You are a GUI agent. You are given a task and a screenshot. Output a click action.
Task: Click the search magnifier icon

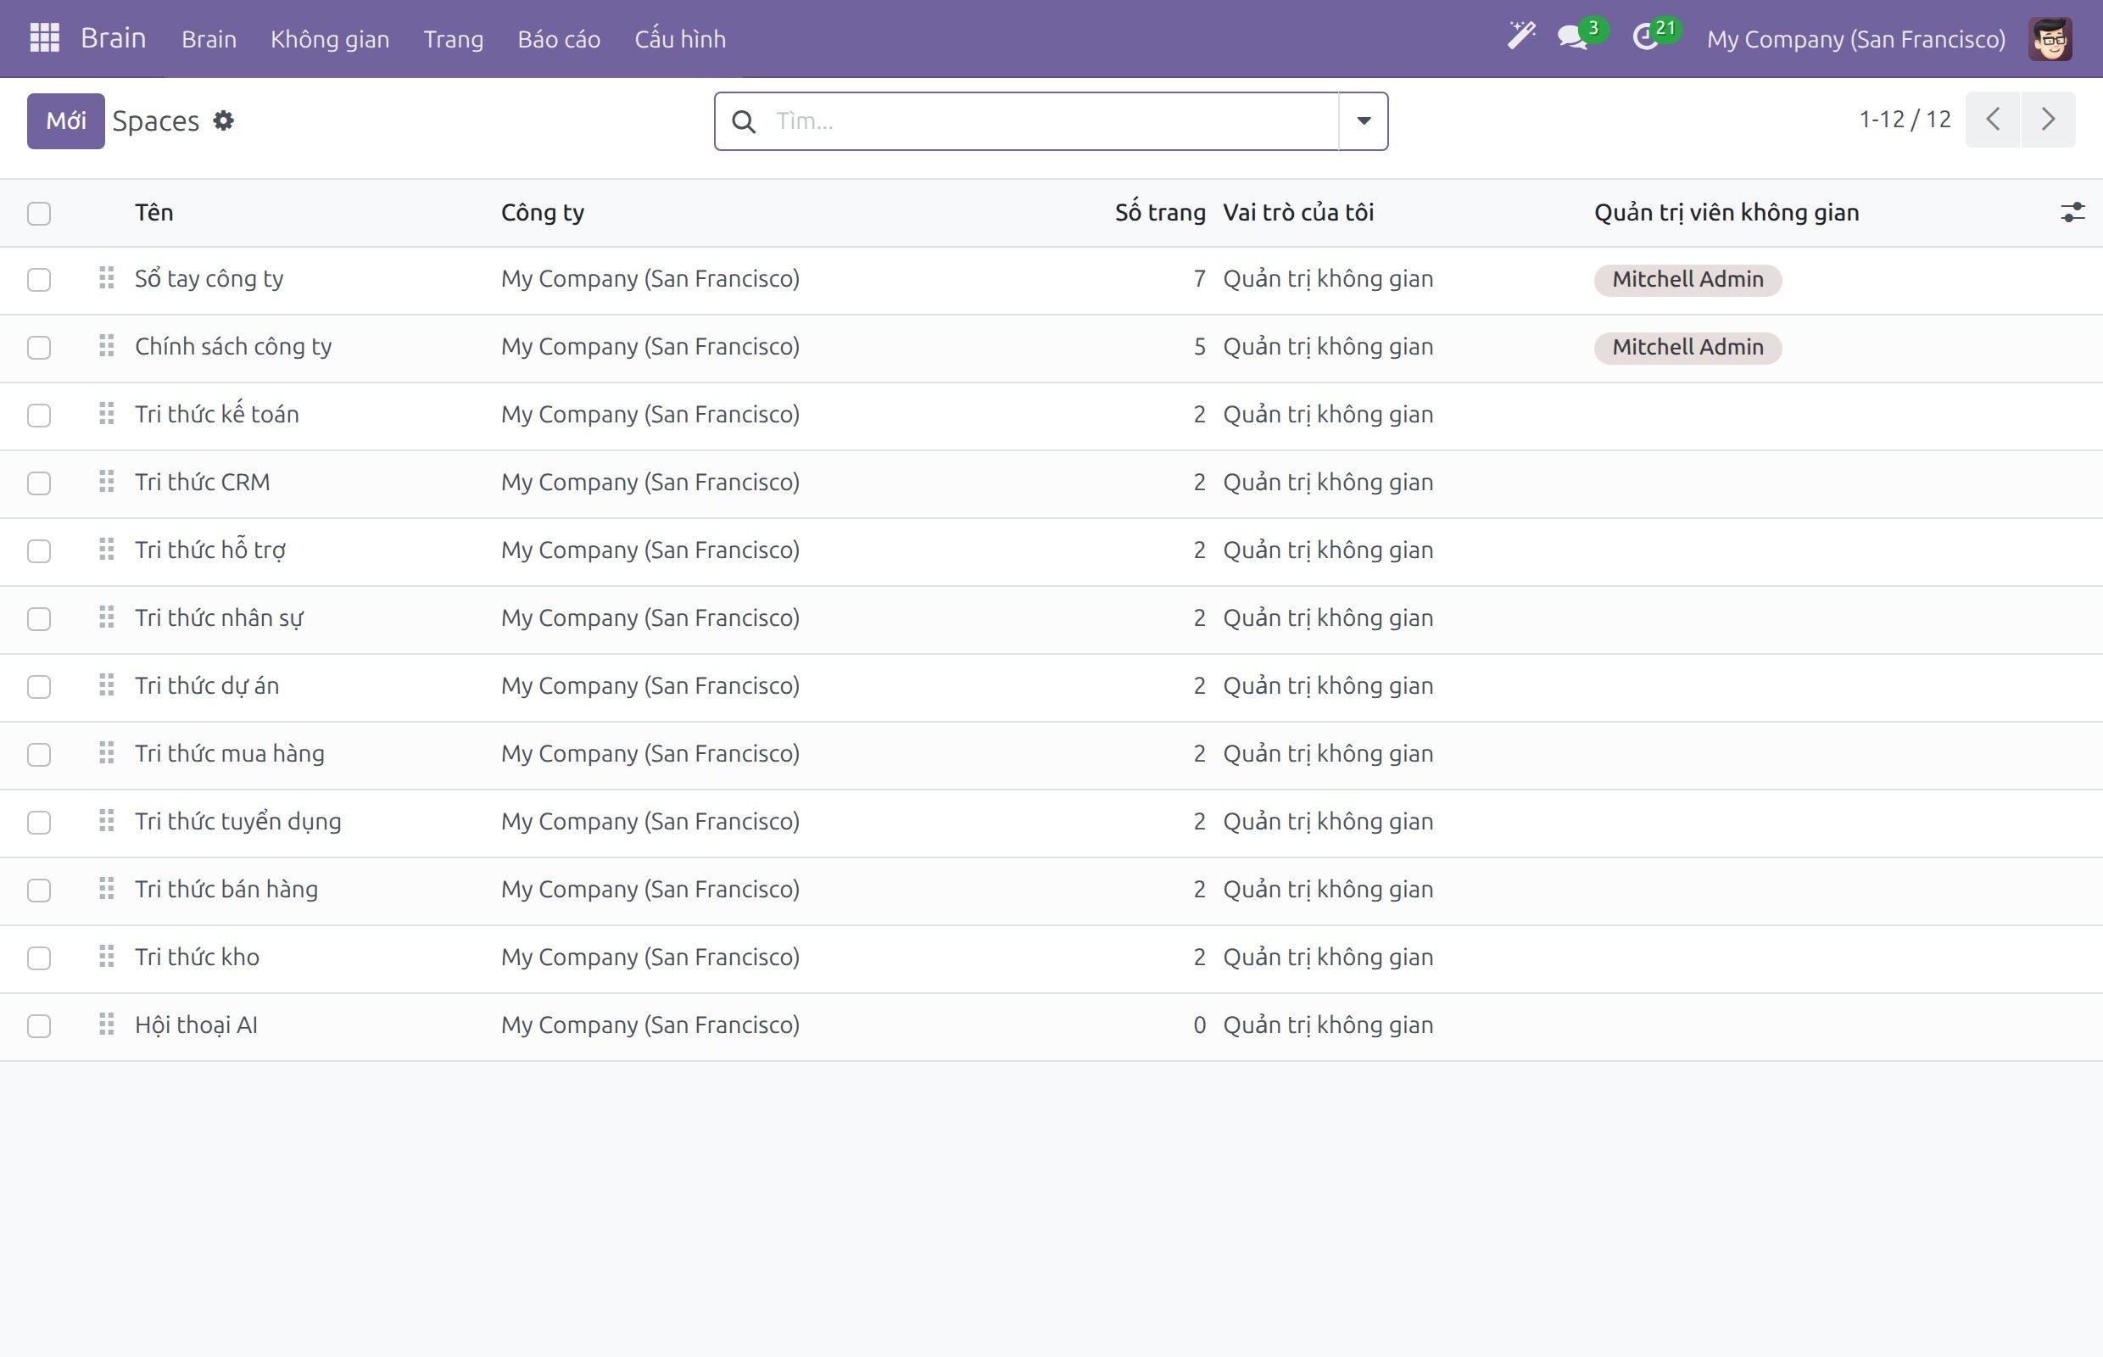[744, 121]
